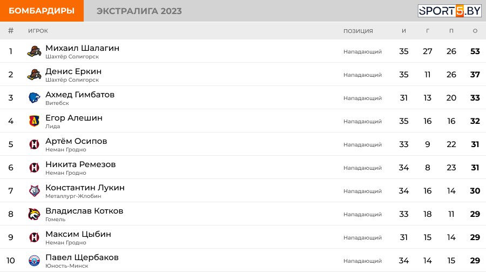Open the SPORT5.BY logo link

pyautogui.click(x=449, y=11)
